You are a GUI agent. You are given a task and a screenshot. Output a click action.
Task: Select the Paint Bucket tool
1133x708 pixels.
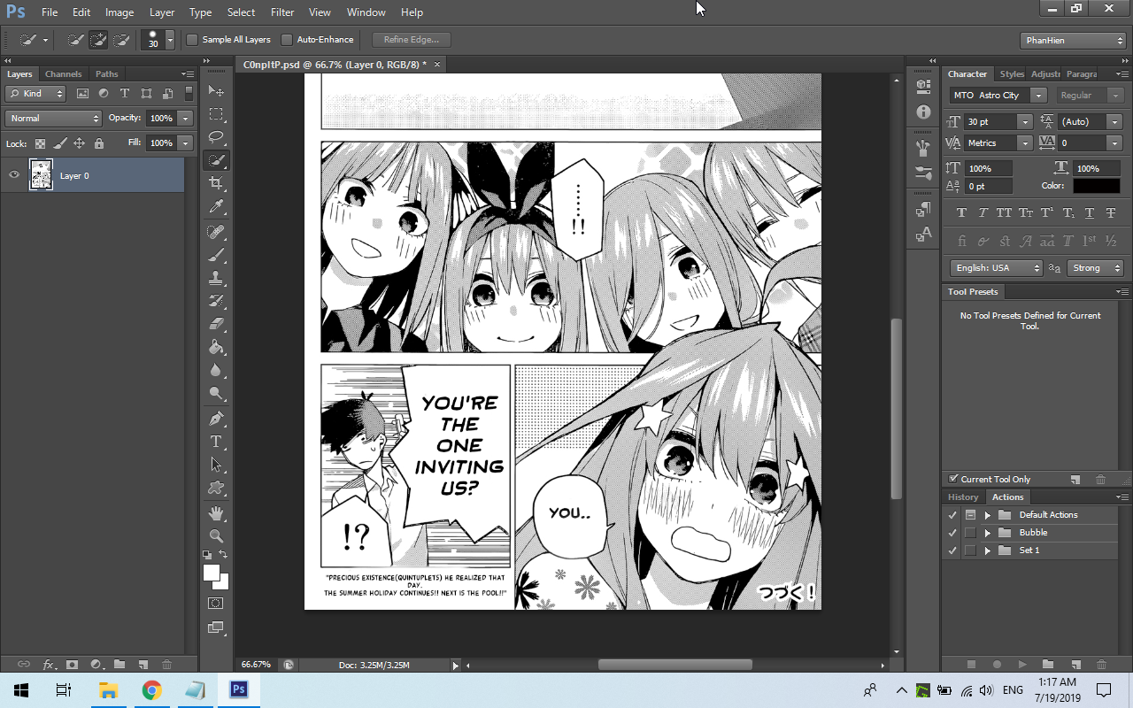[x=216, y=347]
